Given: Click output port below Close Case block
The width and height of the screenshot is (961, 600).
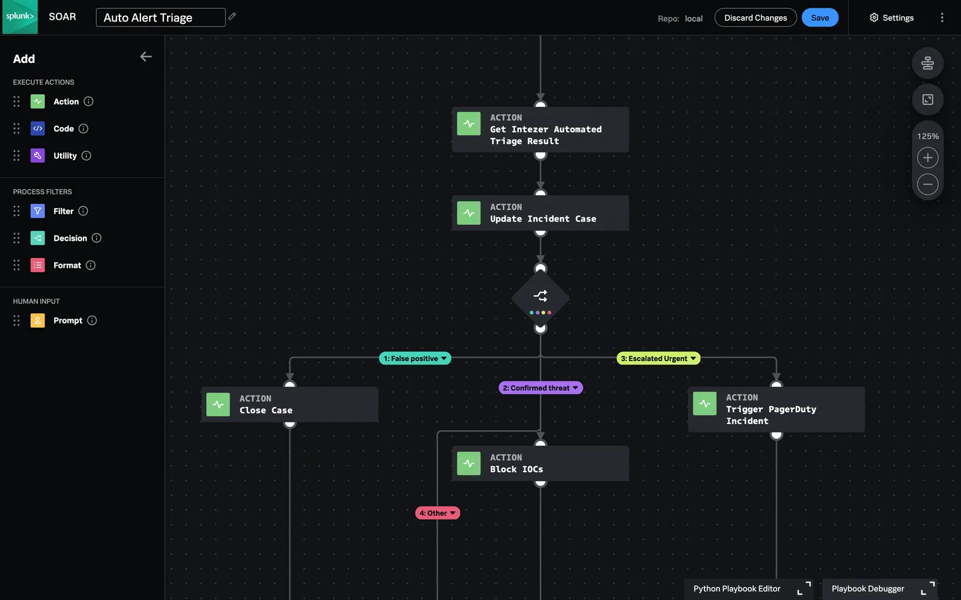Looking at the screenshot, I should pyautogui.click(x=290, y=423).
